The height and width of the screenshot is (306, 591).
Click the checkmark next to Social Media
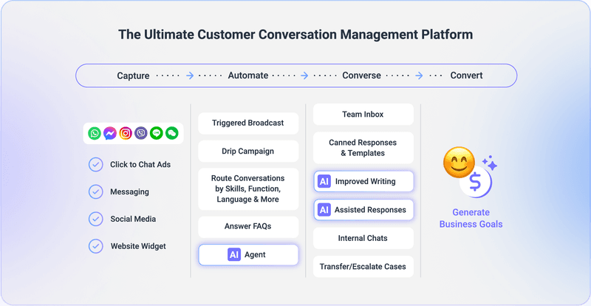[96, 220]
